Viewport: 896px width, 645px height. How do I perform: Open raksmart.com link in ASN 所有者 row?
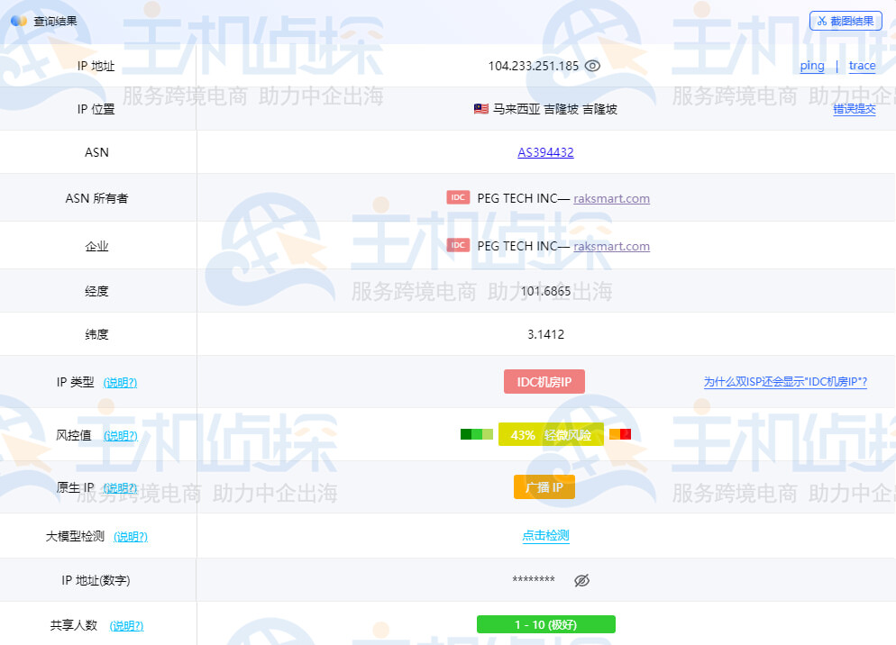[611, 198]
